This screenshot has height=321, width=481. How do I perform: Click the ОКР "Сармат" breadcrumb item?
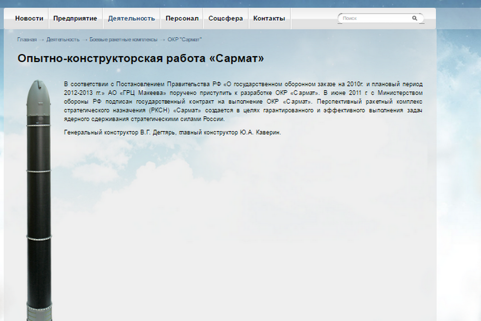click(184, 40)
